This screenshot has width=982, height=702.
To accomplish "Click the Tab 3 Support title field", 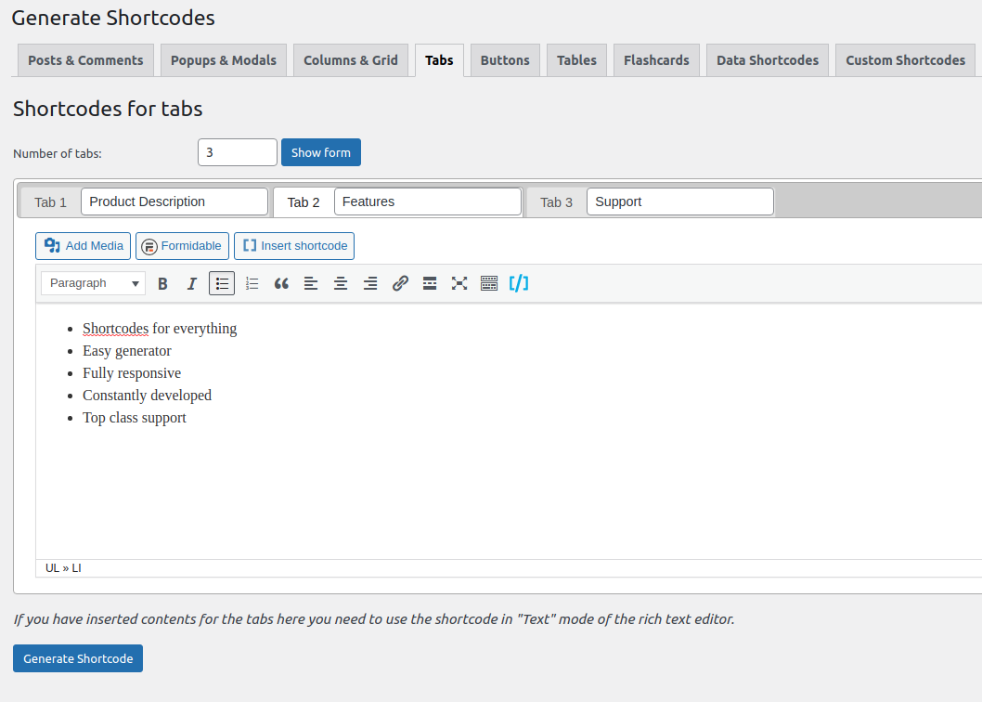I will 679,201.
